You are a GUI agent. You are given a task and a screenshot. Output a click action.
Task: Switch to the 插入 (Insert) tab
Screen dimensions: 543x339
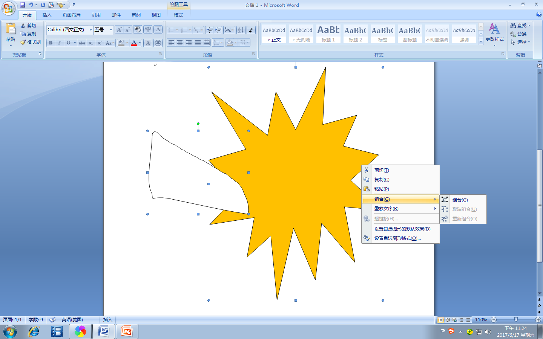point(47,15)
